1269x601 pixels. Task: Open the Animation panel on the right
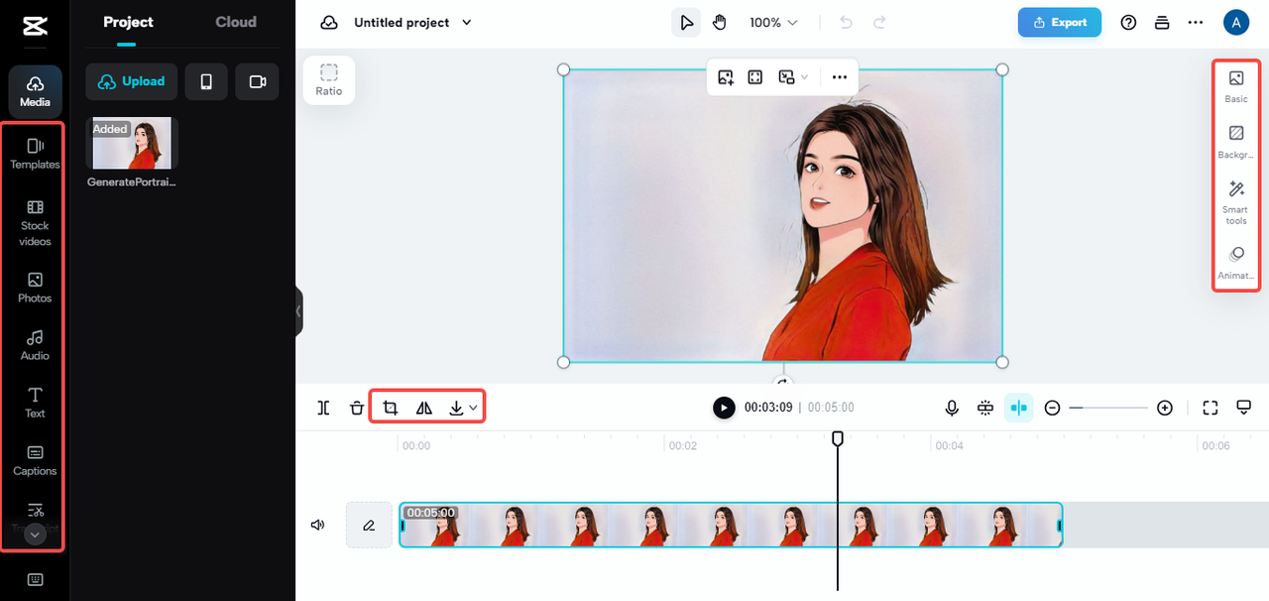(1235, 263)
